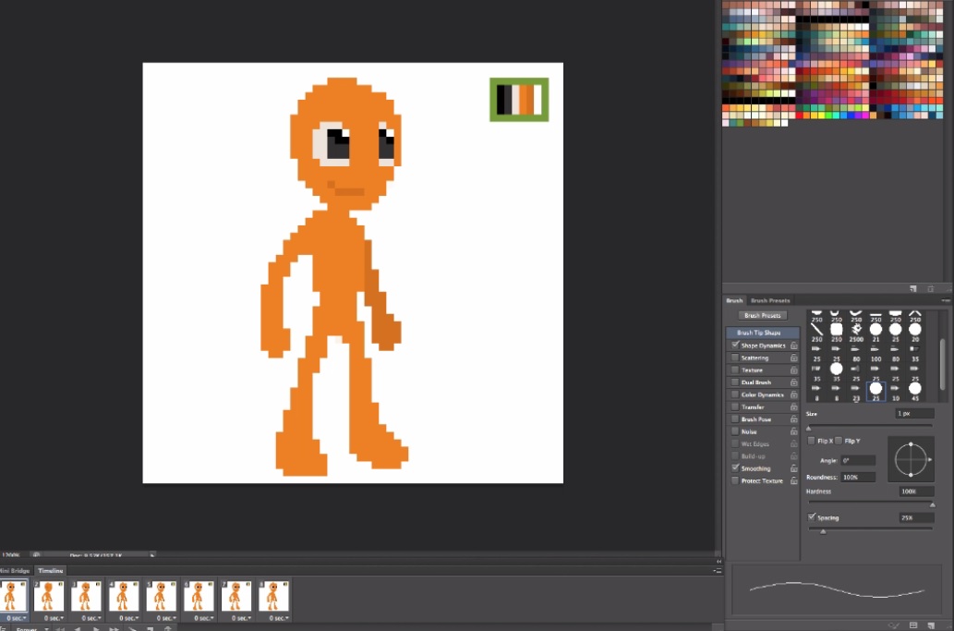Switch to the Brush tab
Image resolution: width=954 pixels, height=631 pixels.
(x=734, y=300)
